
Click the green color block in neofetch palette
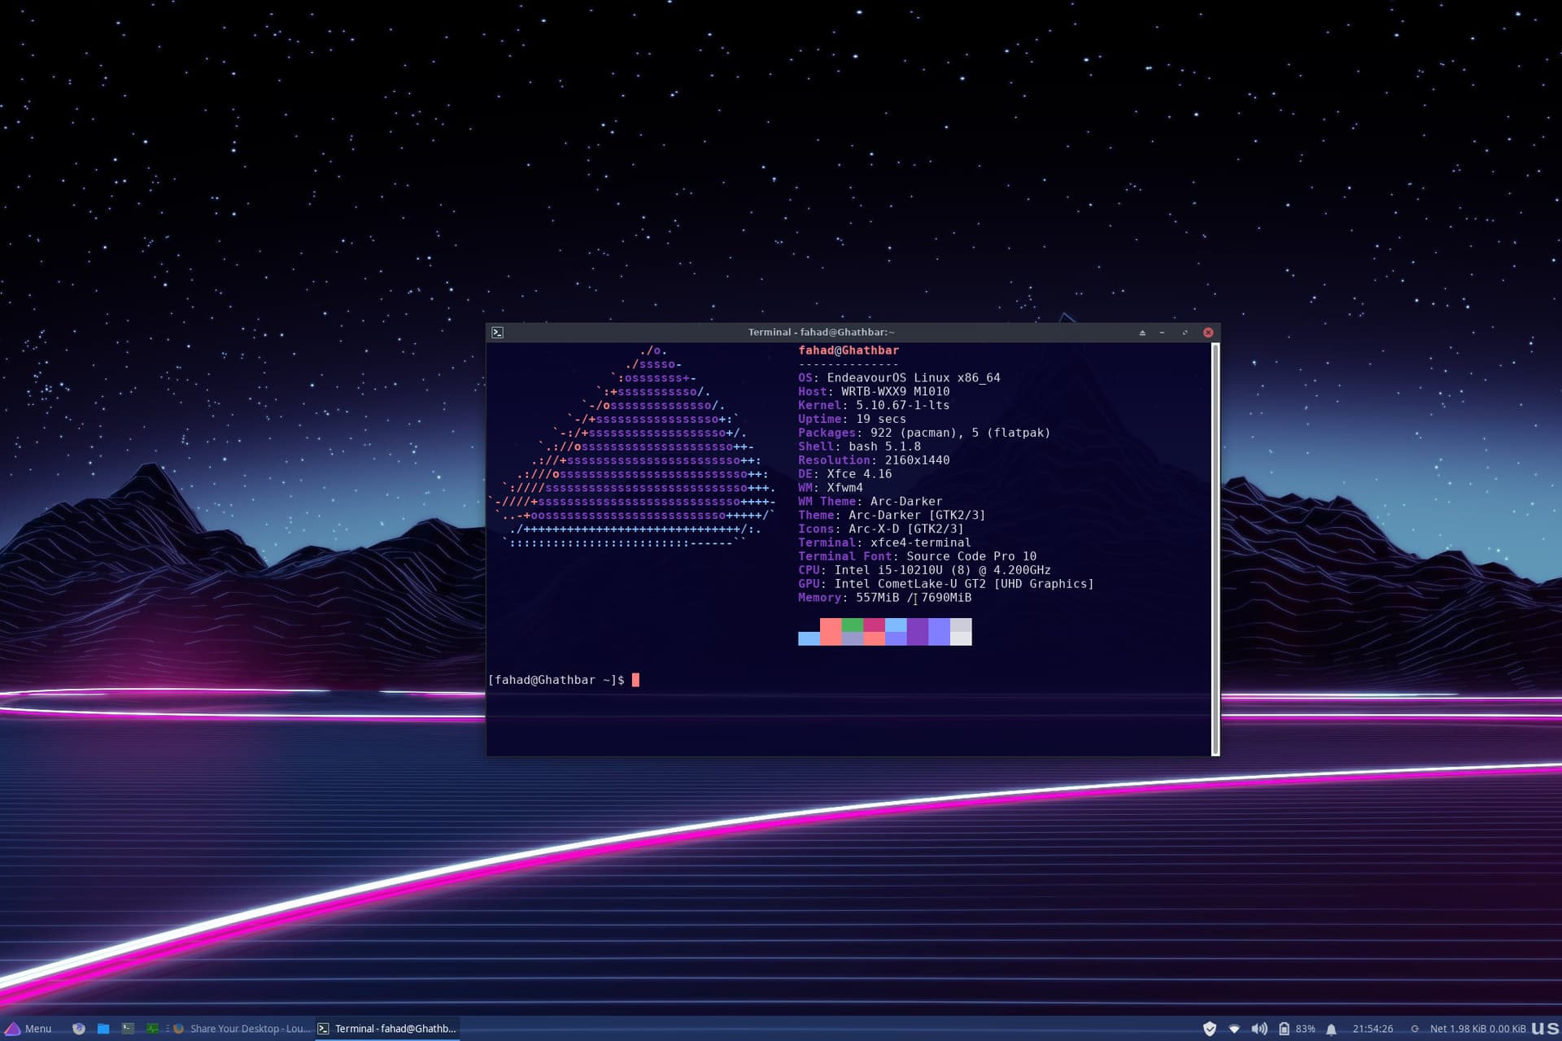[x=853, y=625]
